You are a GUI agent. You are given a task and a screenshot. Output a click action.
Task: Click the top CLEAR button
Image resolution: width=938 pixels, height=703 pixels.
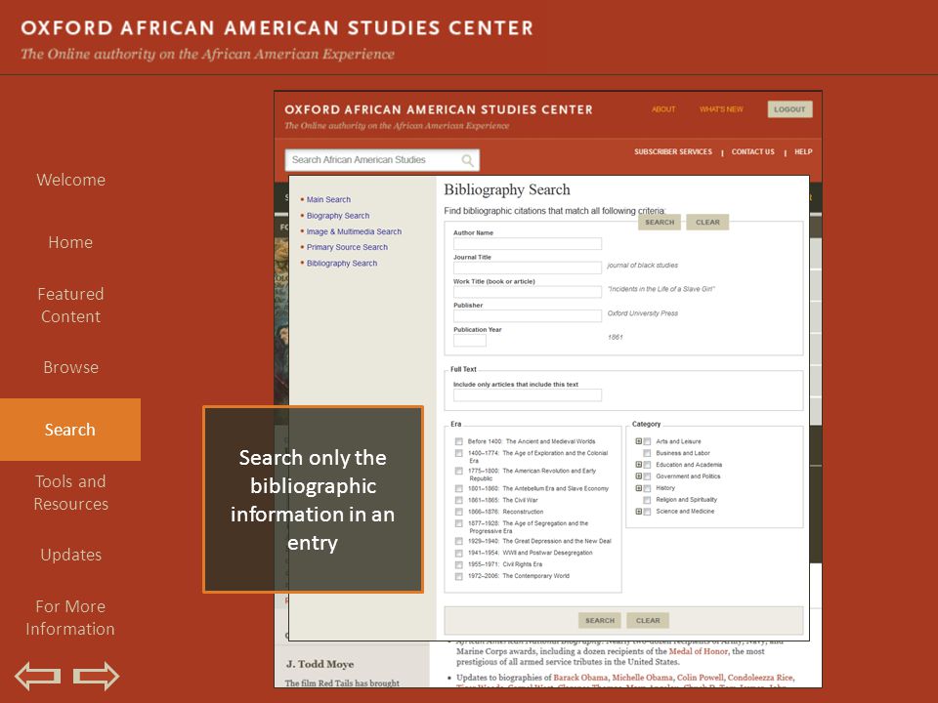point(707,222)
